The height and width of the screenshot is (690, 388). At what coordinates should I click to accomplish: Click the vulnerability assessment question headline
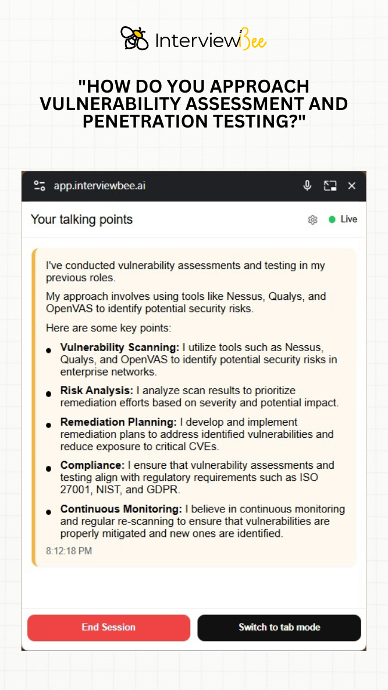[x=194, y=104]
